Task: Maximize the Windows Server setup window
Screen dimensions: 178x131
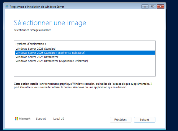Action: [152, 6]
